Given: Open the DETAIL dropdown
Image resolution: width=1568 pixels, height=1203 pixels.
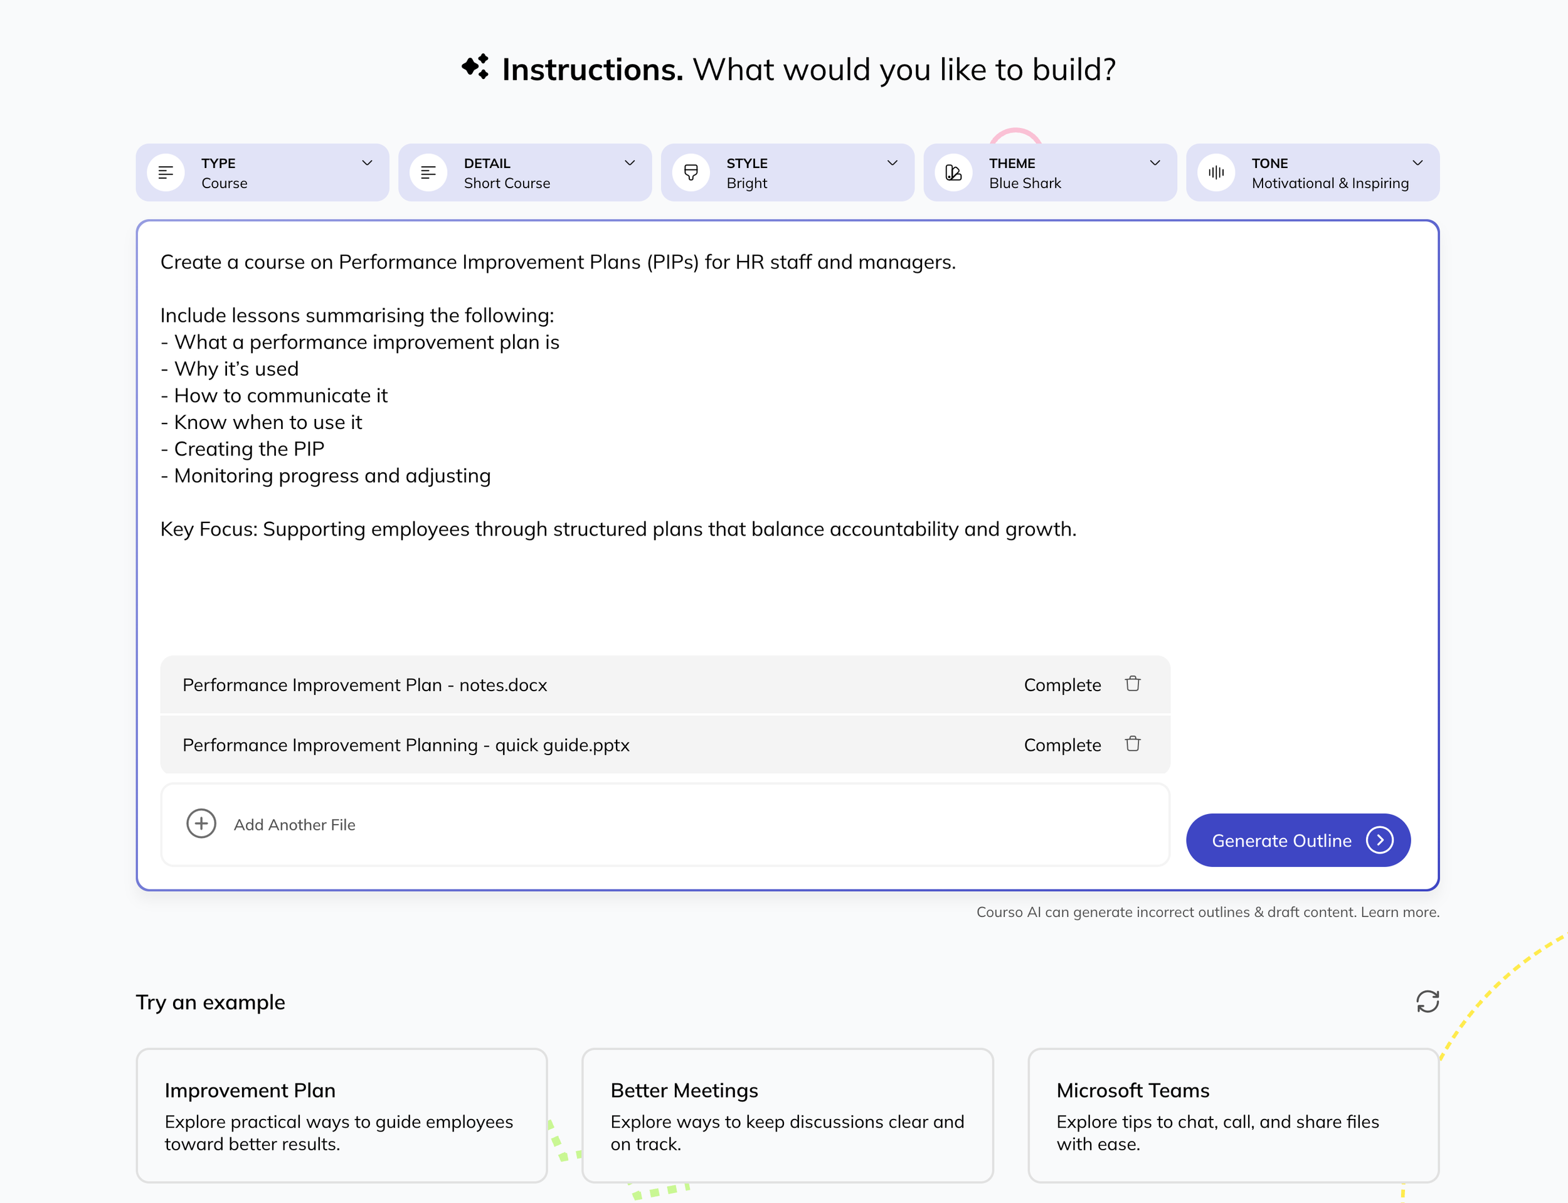Looking at the screenshot, I should [x=630, y=162].
